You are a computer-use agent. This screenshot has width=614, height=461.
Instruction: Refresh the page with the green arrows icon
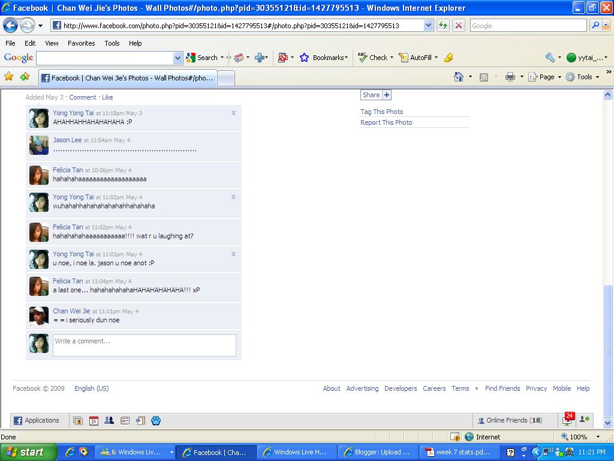click(443, 26)
